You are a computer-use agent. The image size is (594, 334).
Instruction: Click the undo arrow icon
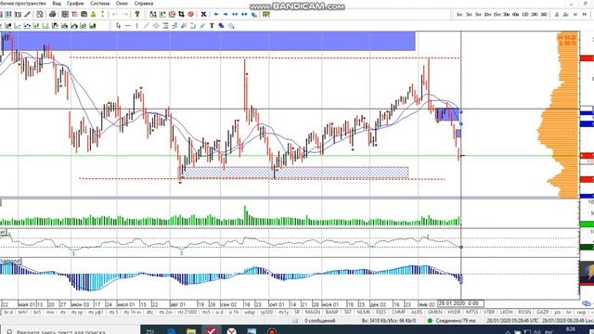(x=115, y=15)
